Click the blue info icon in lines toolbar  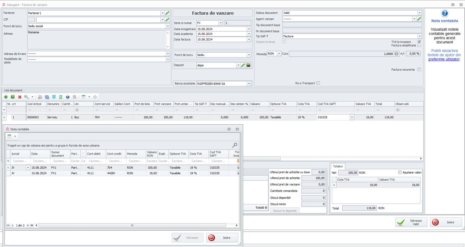click(68, 97)
